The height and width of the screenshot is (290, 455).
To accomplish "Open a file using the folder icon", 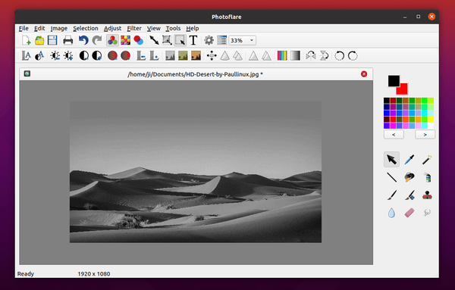I will (39, 40).
